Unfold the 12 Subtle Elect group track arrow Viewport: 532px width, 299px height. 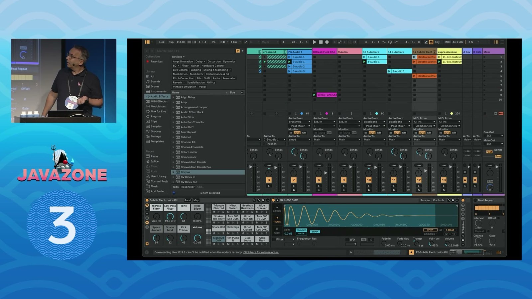point(434,52)
